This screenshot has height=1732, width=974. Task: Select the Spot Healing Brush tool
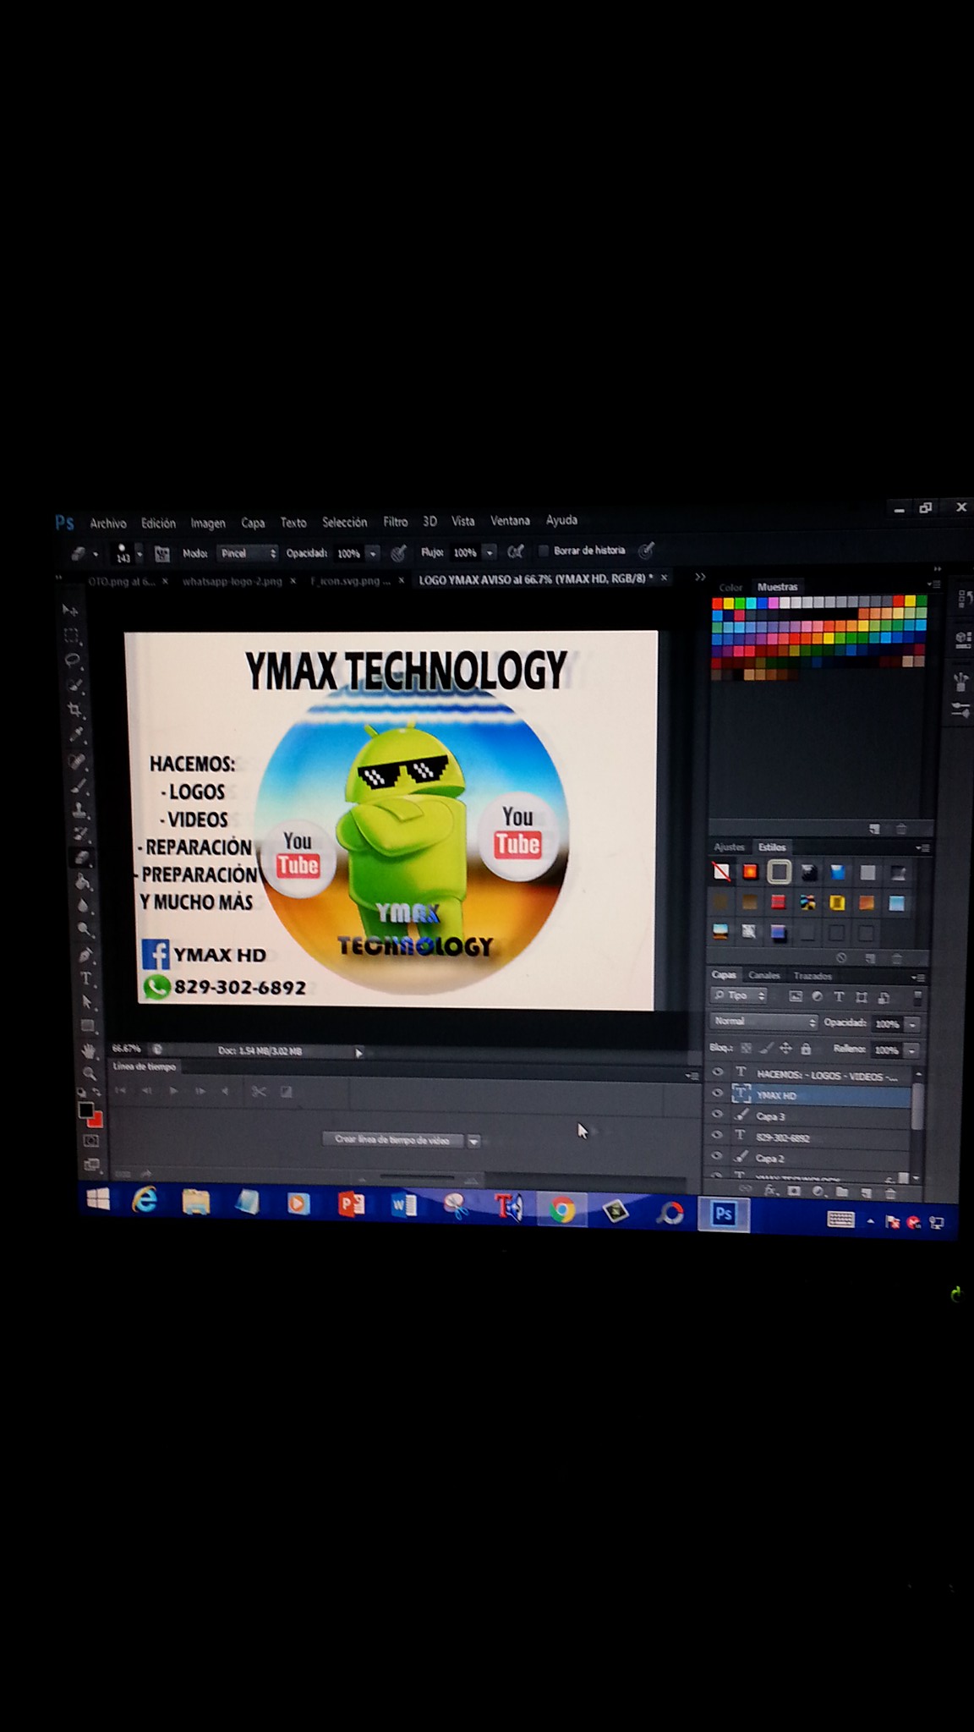[x=77, y=759]
